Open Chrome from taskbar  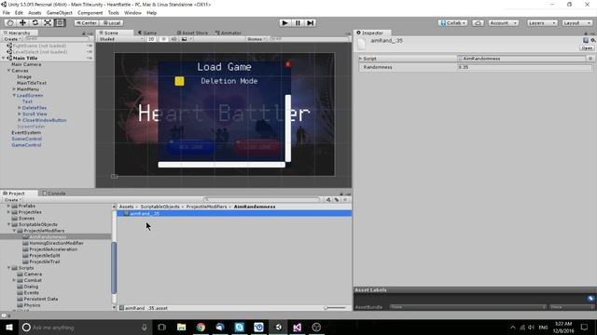tap(201, 327)
